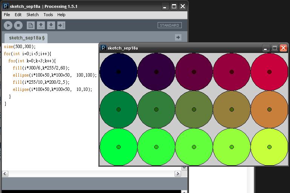Click the STANDARD mode button
This screenshot has width=290, height=193.
pos(170,25)
